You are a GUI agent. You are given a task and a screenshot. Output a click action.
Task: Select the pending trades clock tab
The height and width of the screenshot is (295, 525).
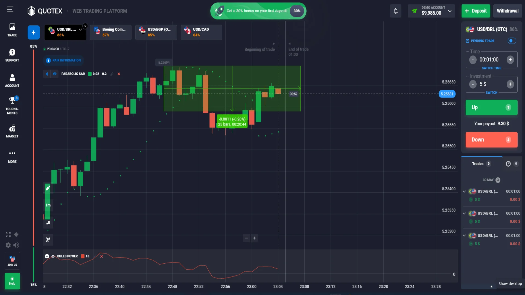[x=512, y=164]
